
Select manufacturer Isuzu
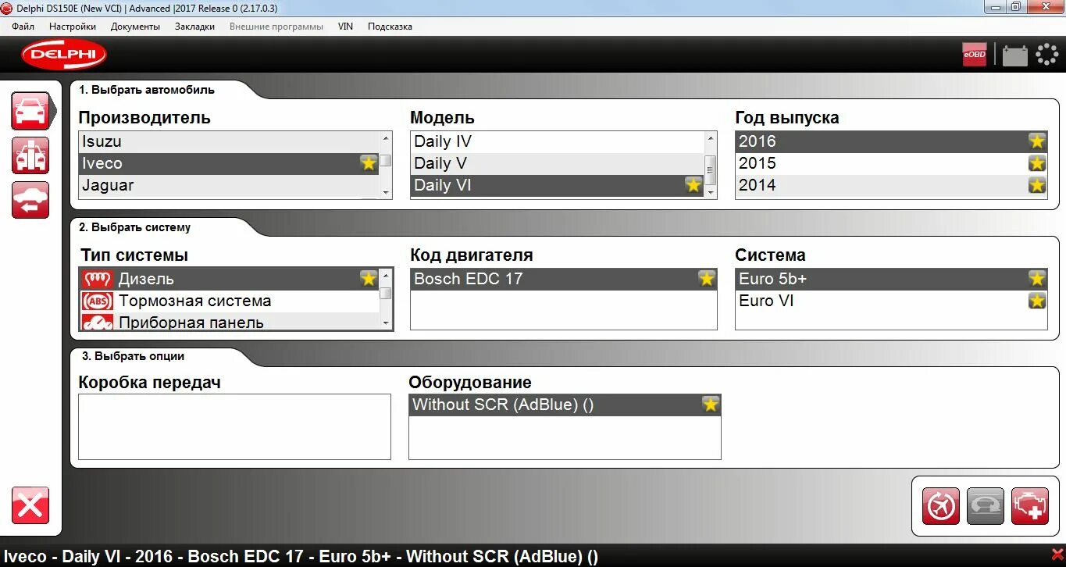(x=229, y=141)
